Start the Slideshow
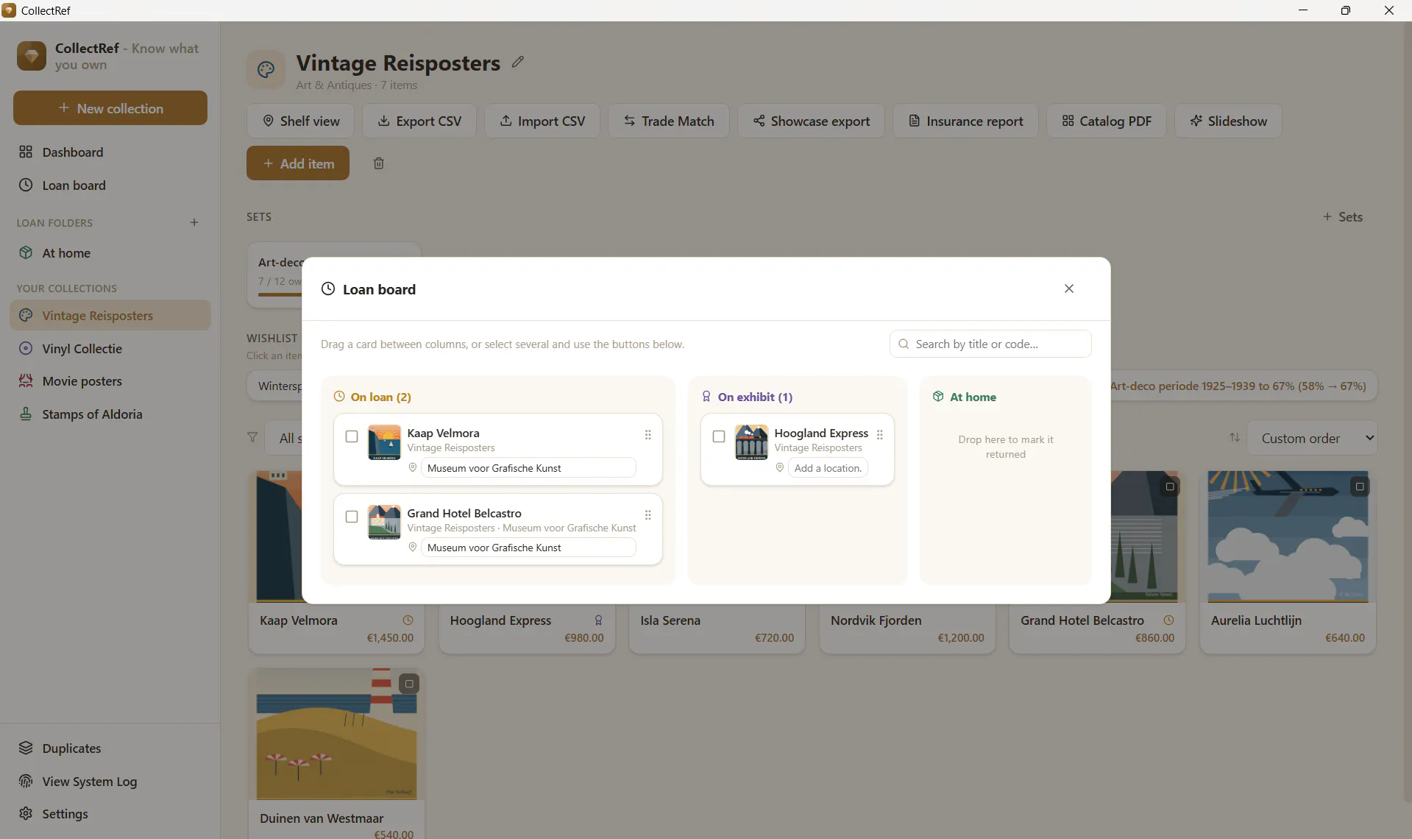This screenshot has height=839, width=1412. click(1228, 121)
